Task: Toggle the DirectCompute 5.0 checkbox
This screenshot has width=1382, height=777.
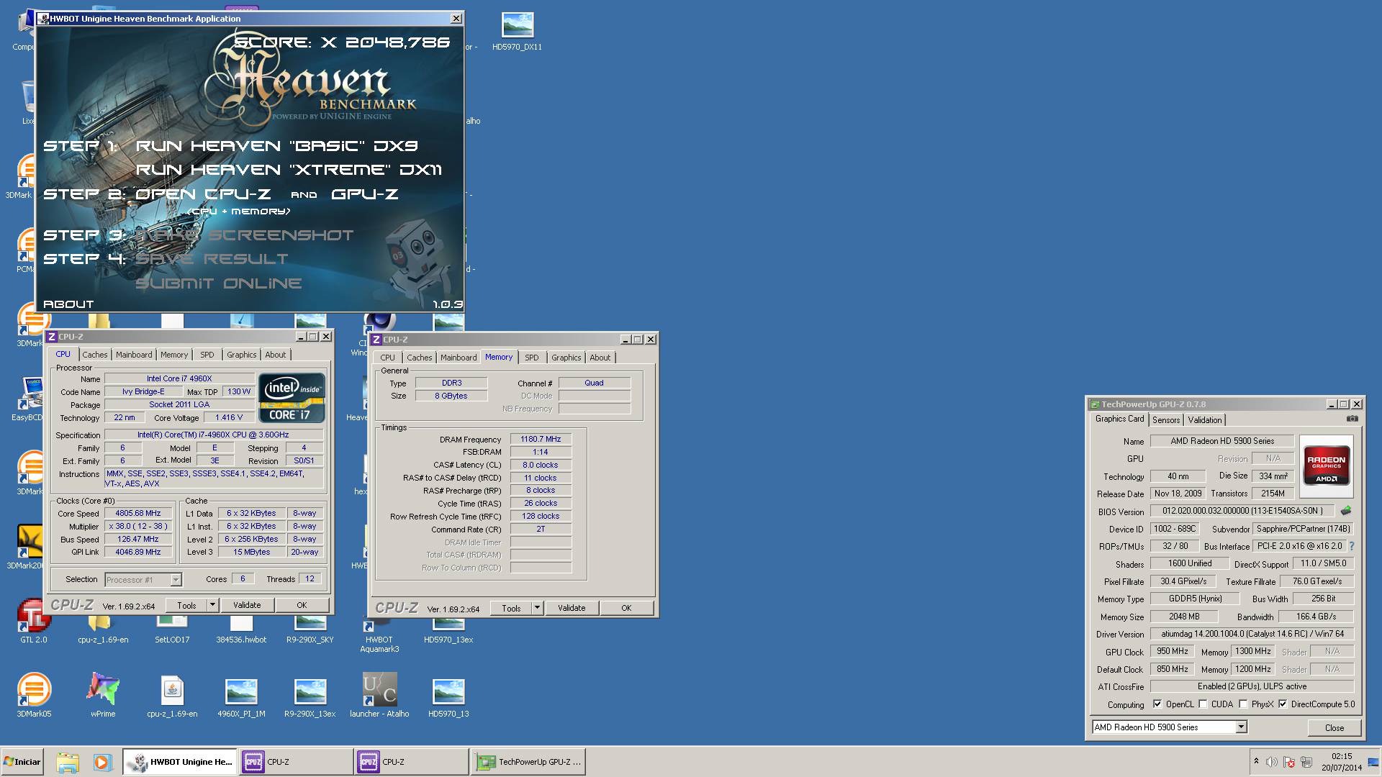Action: tap(1283, 704)
